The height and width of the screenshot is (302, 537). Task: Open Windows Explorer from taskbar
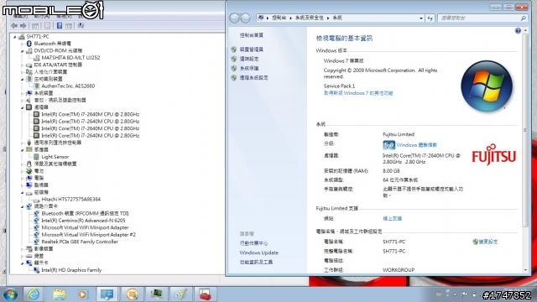pos(59,294)
